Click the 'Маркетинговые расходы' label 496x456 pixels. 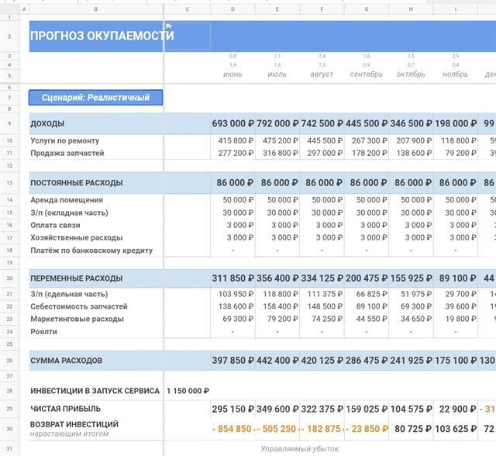point(77,319)
